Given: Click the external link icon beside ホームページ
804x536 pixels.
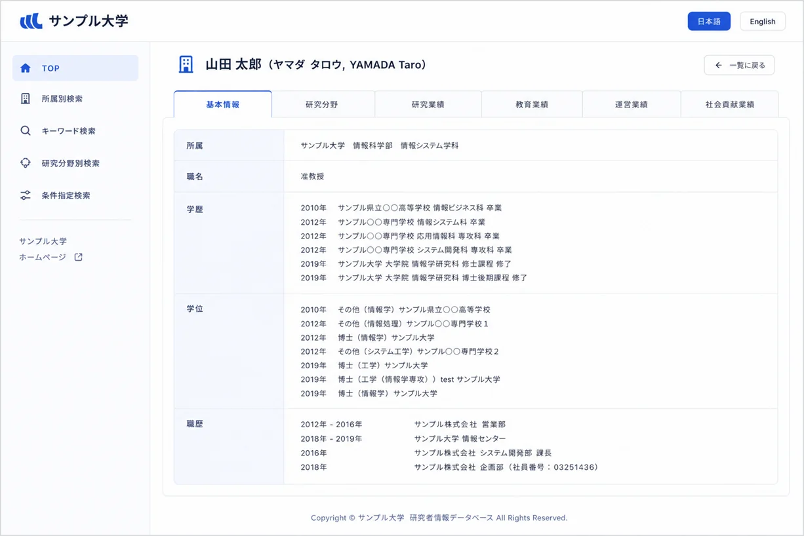Looking at the screenshot, I should (x=79, y=258).
